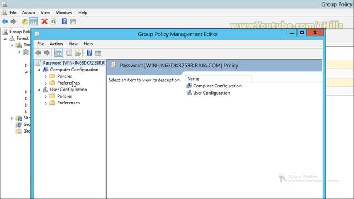The height and width of the screenshot is (199, 354).
Task: Select Preferences folder under User Configuration
Action: pyautogui.click(x=68, y=103)
